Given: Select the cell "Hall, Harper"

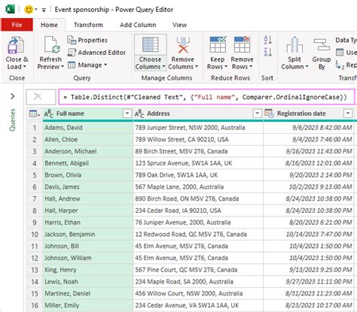Looking at the screenshot, I should [x=88, y=211].
